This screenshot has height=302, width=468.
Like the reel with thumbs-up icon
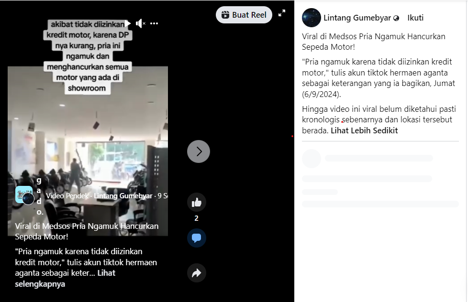(196, 203)
